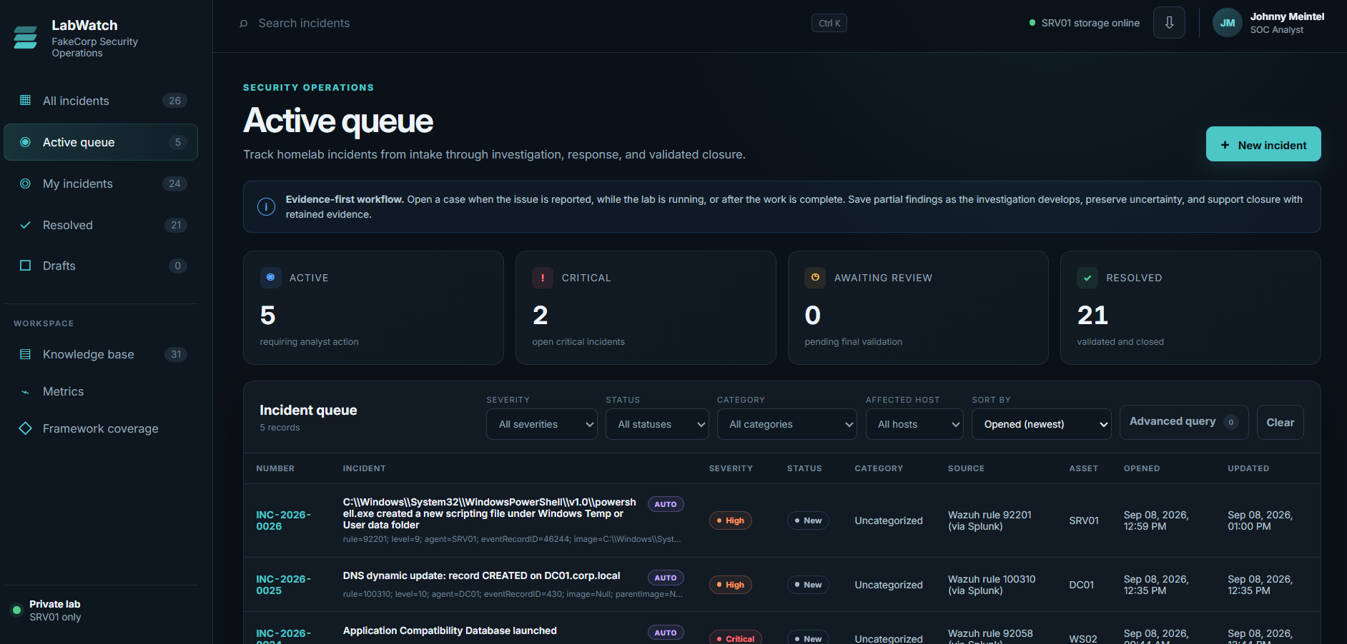The image size is (1347, 644).
Task: Click the NUMBER column header
Action: point(275,468)
